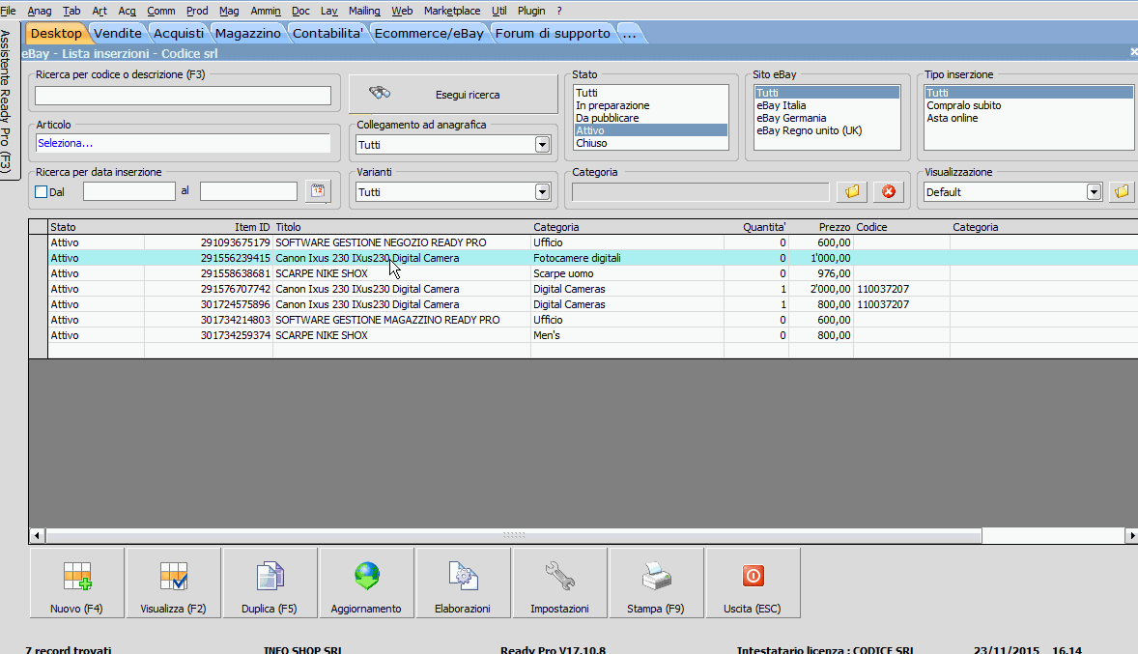Click the overflow "..." tab
The width and height of the screenshot is (1138, 654).
[629, 34]
